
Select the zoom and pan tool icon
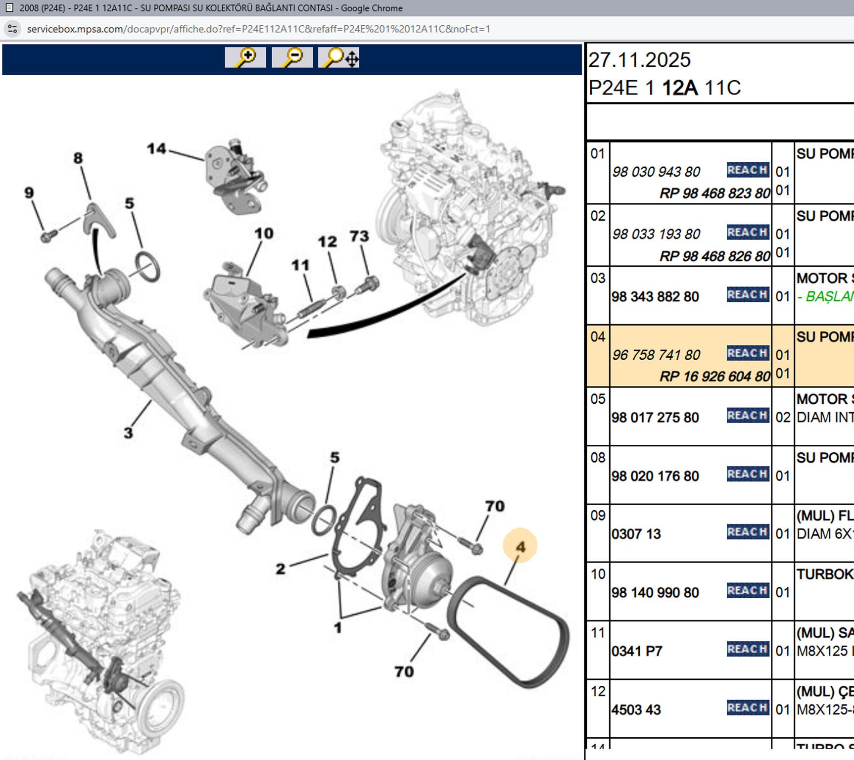[339, 58]
